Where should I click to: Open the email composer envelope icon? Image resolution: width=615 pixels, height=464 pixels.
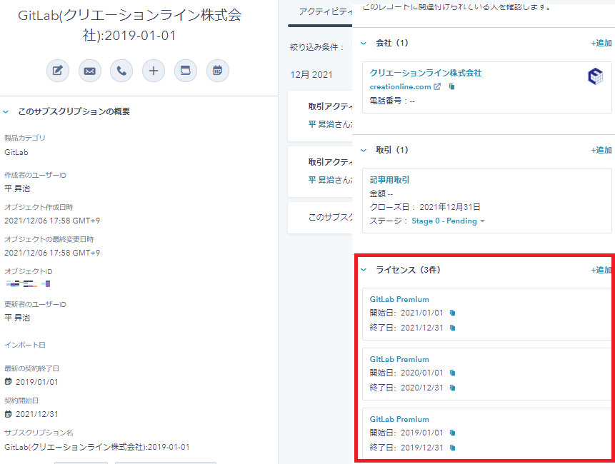90,71
